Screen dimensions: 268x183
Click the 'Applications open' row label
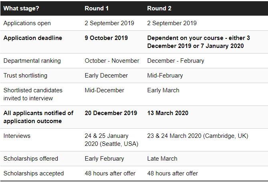[27, 23]
